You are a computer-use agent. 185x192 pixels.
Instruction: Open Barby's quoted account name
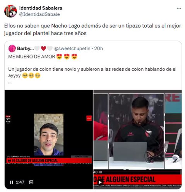point(26,49)
